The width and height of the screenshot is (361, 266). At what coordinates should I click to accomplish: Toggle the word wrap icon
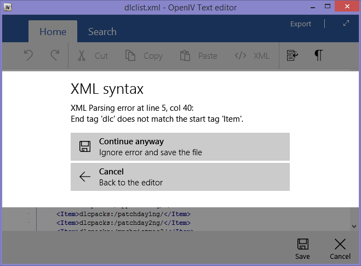point(292,55)
